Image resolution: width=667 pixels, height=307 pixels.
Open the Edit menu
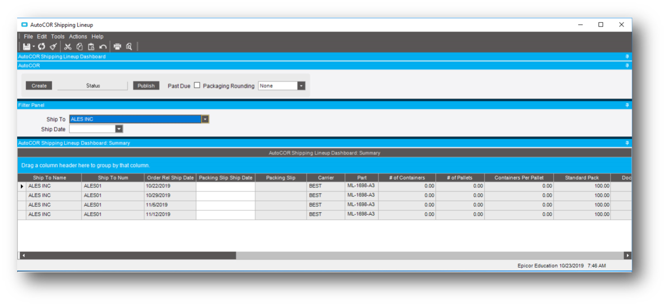(x=42, y=37)
